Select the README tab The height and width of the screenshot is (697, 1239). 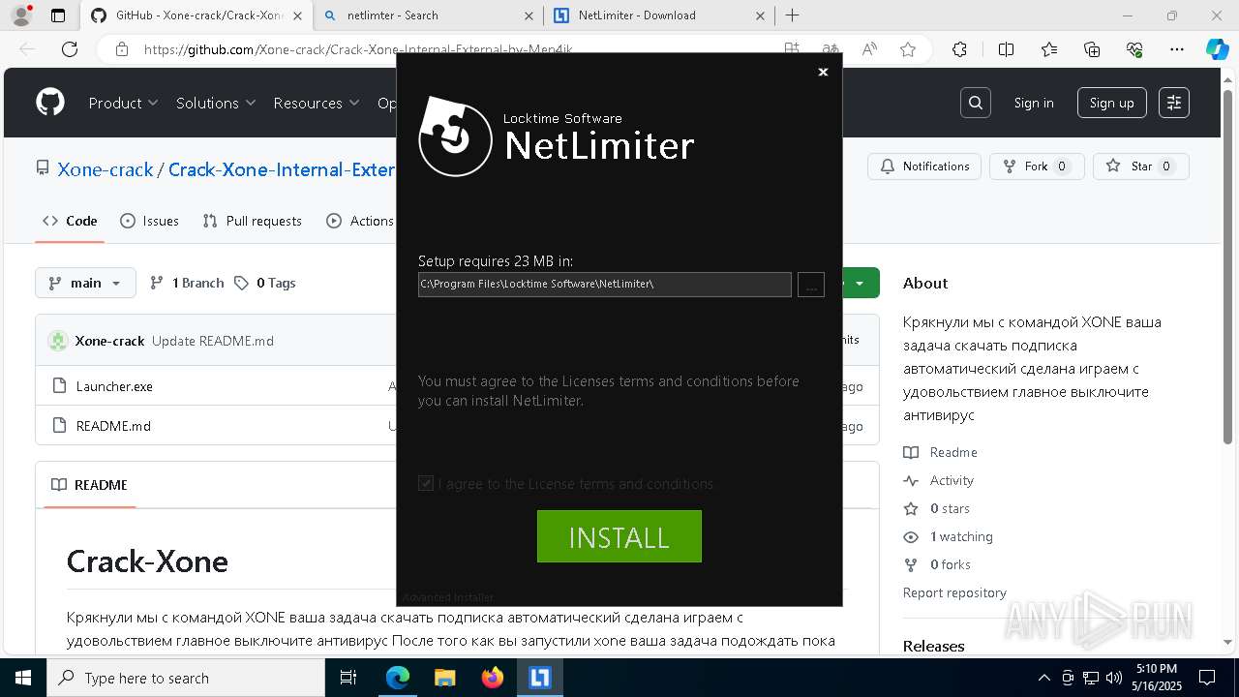coord(89,485)
